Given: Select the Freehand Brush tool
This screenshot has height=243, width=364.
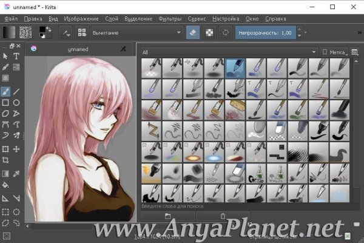Looking at the screenshot, I should pos(5,91).
